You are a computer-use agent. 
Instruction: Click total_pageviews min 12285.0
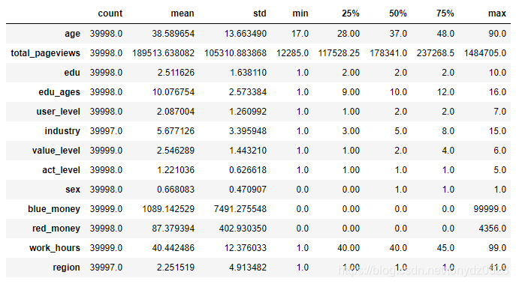click(x=293, y=53)
